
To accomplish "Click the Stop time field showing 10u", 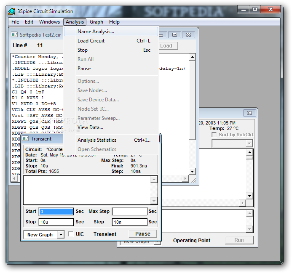I will tap(56, 222).
